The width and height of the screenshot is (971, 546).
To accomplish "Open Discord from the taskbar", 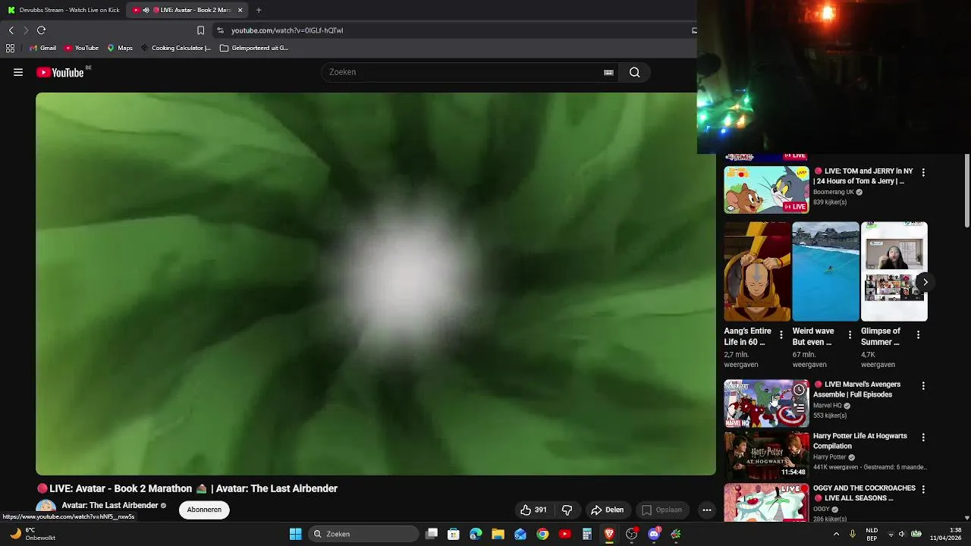I will coord(654,534).
